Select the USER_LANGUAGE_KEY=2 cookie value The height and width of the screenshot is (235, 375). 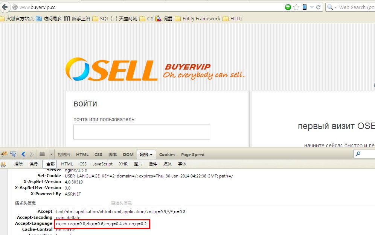[x=90, y=176]
